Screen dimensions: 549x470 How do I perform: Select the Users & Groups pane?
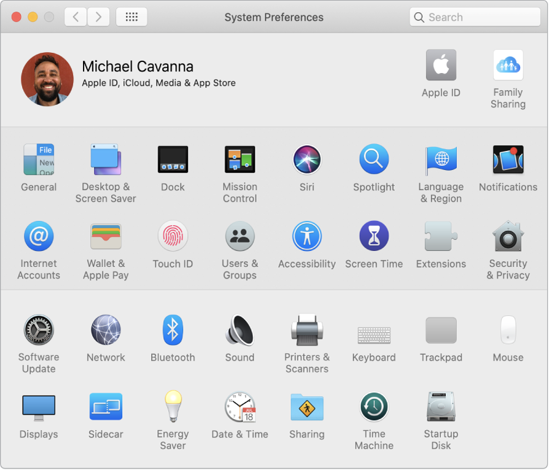click(239, 236)
